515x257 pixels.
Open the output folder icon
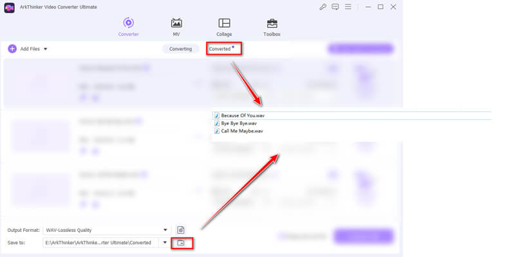(182, 243)
